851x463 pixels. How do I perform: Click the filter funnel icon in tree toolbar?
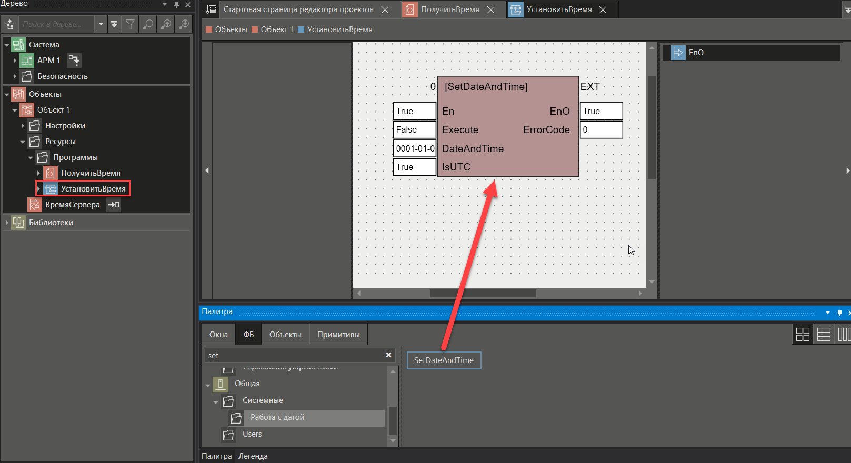coord(130,24)
